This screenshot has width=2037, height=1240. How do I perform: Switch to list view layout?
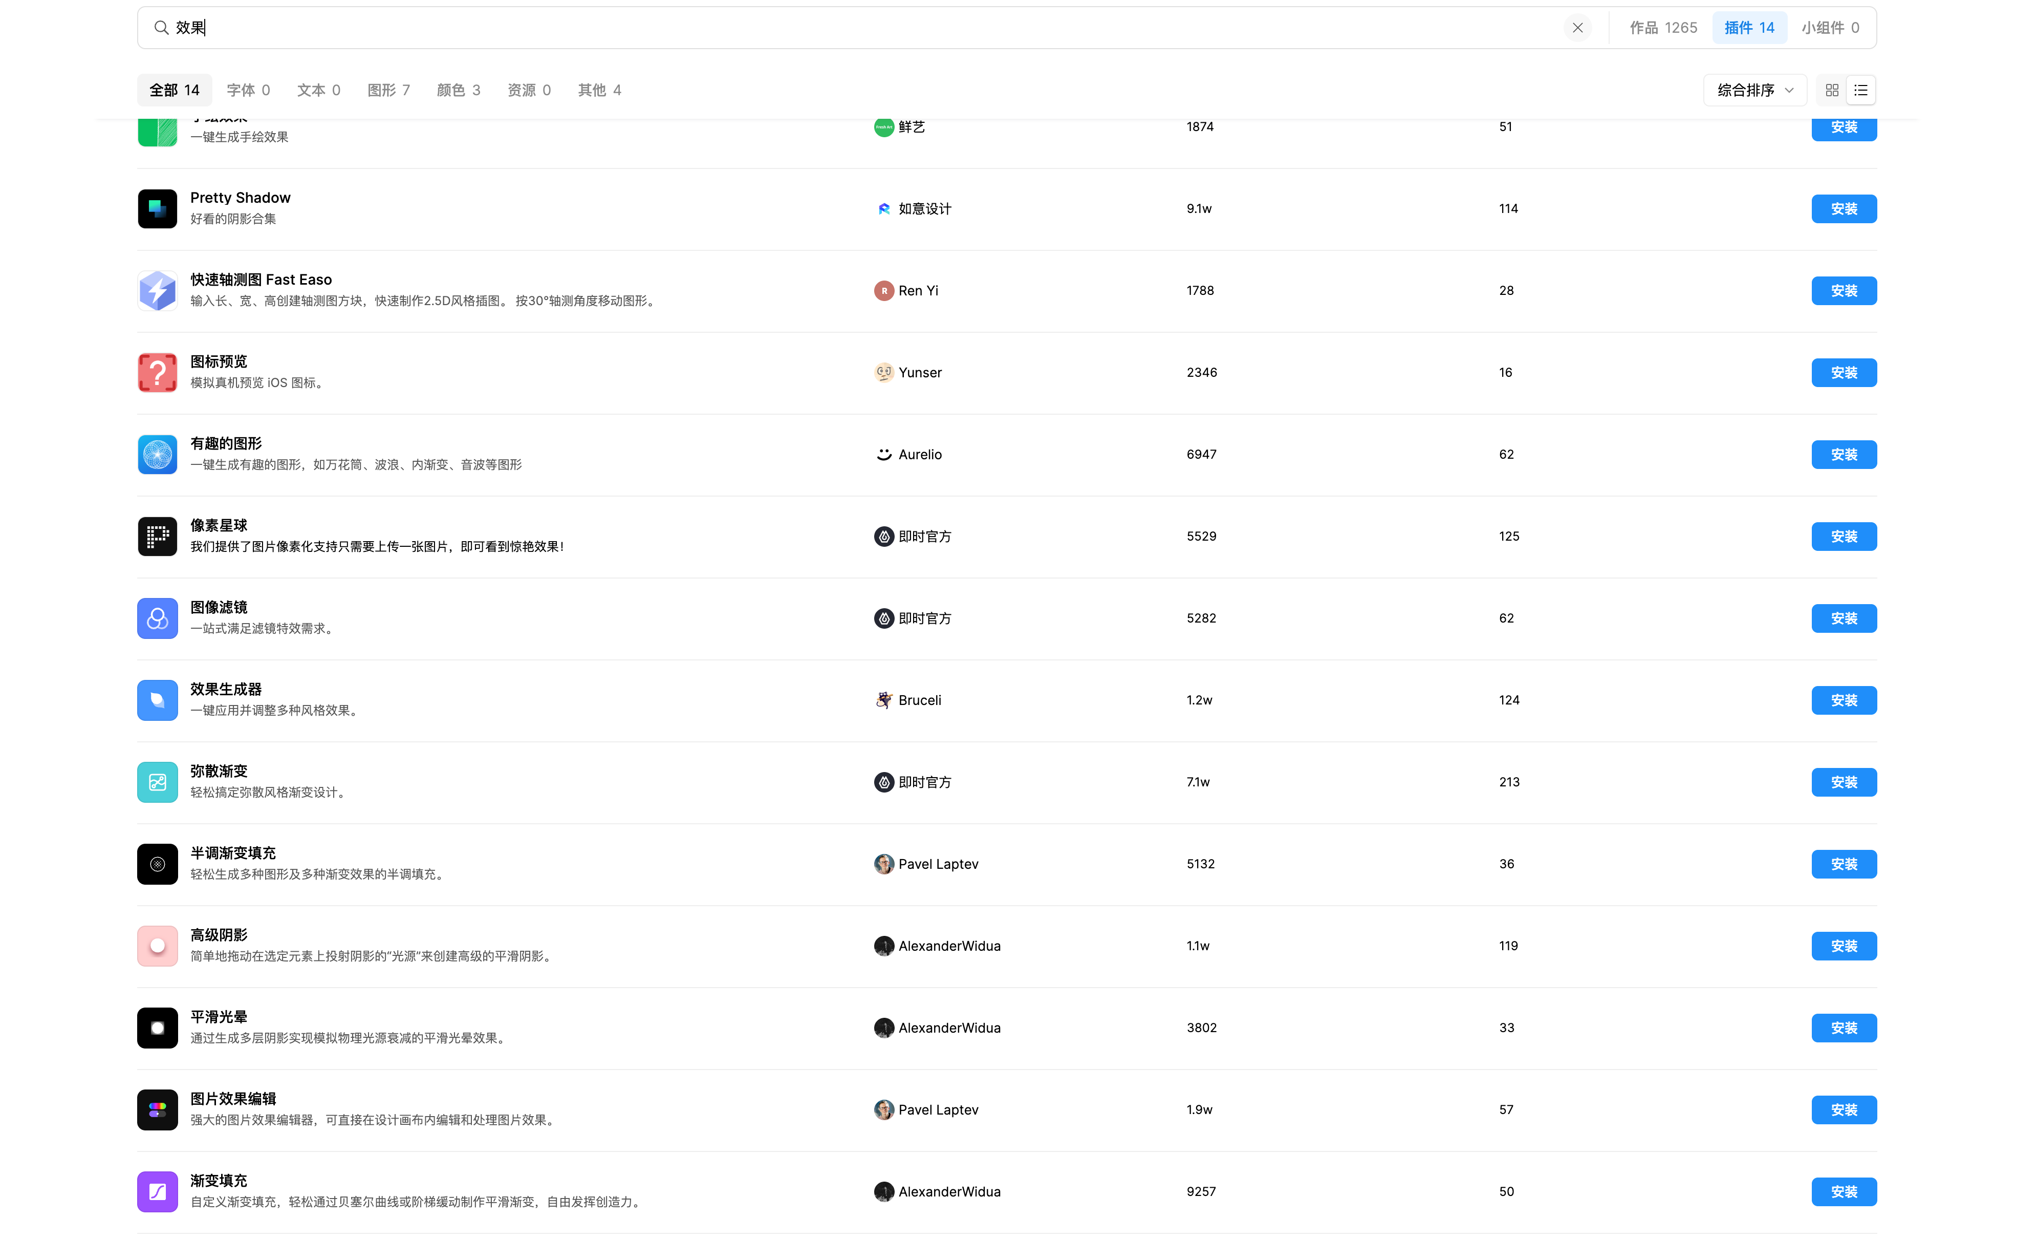[x=1861, y=90]
